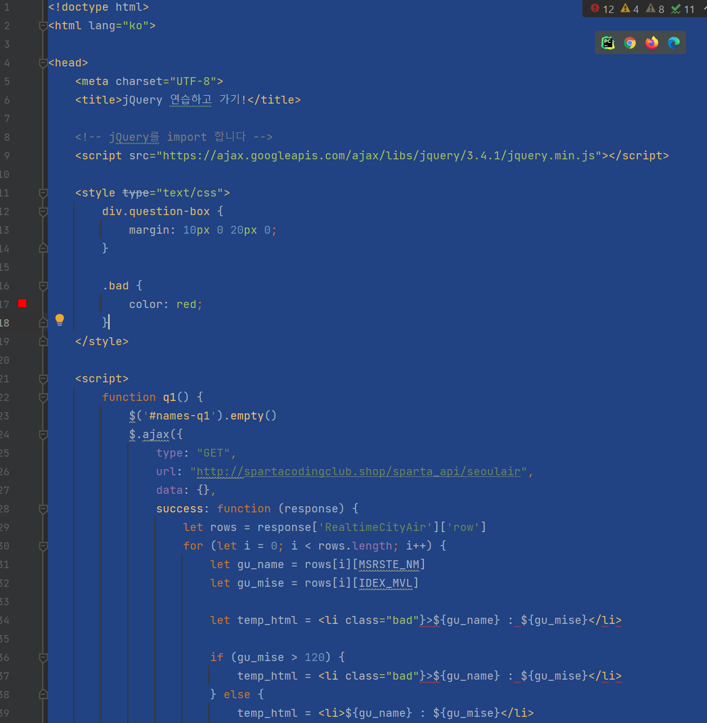Screen dimensions: 707x723
Task: Click the title text jQuery 연습하고 가기!
Action: (x=185, y=100)
